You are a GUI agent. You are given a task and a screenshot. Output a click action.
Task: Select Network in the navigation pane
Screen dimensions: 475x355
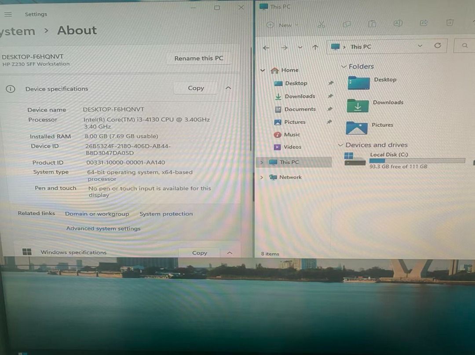click(x=285, y=177)
